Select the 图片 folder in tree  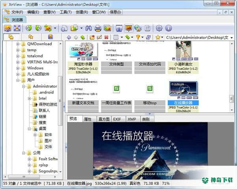pos(48,141)
